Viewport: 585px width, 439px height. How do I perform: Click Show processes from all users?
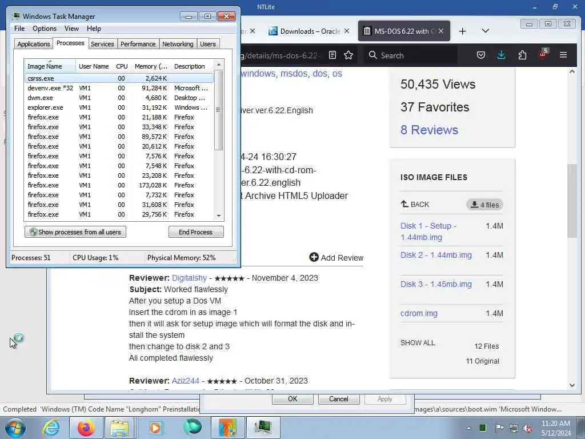tap(75, 232)
